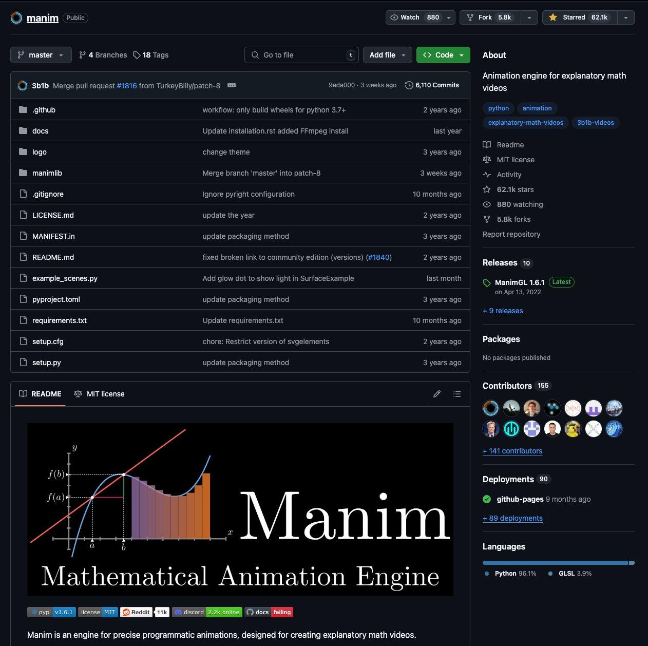Click the ManimGL release tag icon
This screenshot has width=648, height=646.
coord(487,283)
